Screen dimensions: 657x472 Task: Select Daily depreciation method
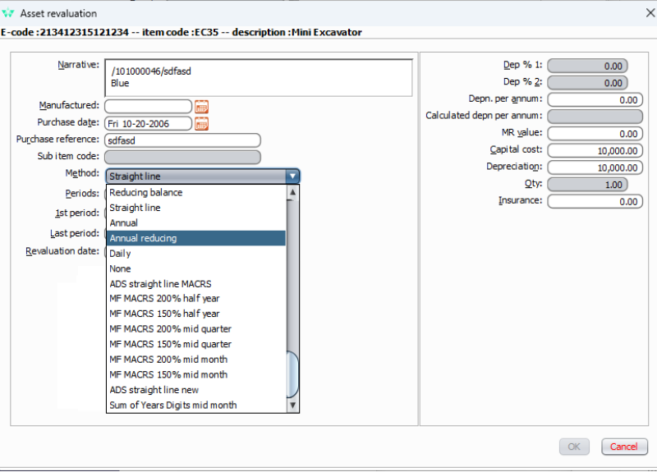(x=120, y=254)
